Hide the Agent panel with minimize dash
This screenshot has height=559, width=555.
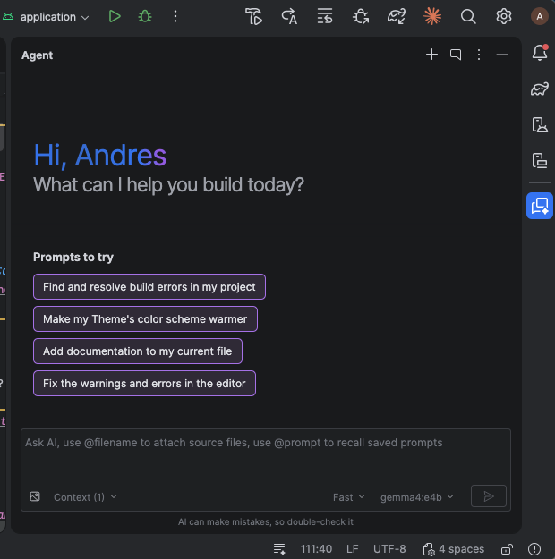[502, 55]
